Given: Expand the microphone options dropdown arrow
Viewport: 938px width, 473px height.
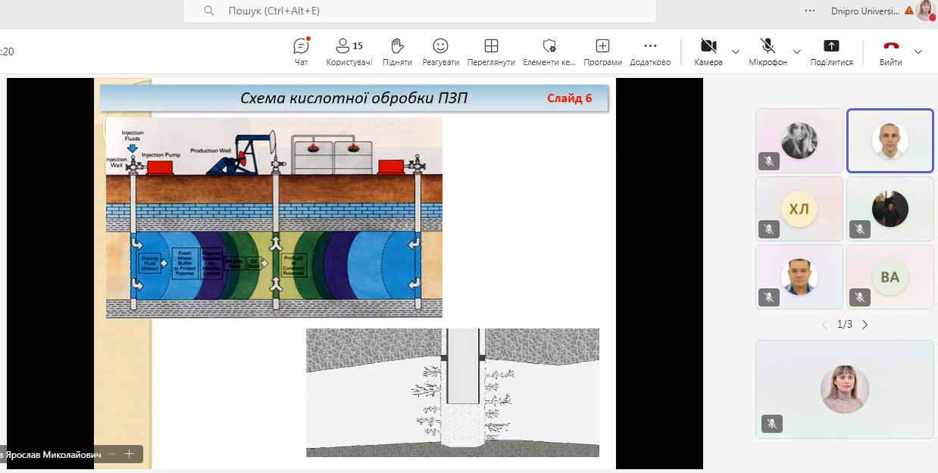Looking at the screenshot, I should tap(796, 51).
